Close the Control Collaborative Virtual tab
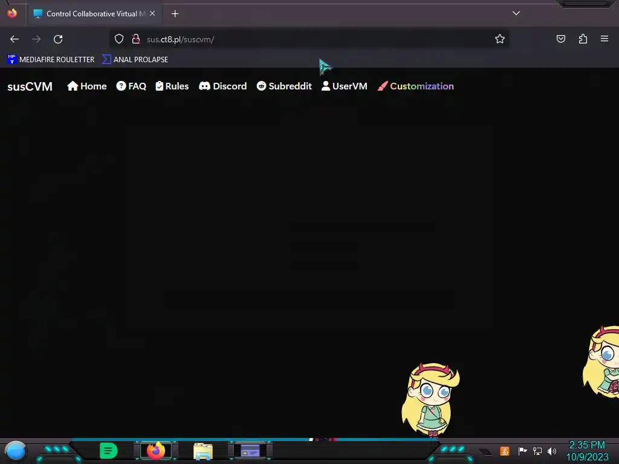 [x=152, y=13]
